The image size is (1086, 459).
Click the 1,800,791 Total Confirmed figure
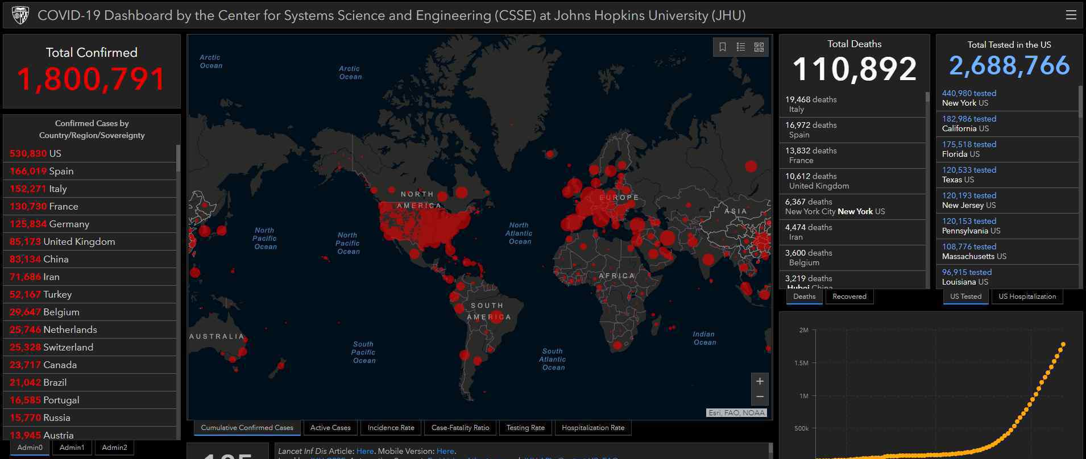pos(91,79)
